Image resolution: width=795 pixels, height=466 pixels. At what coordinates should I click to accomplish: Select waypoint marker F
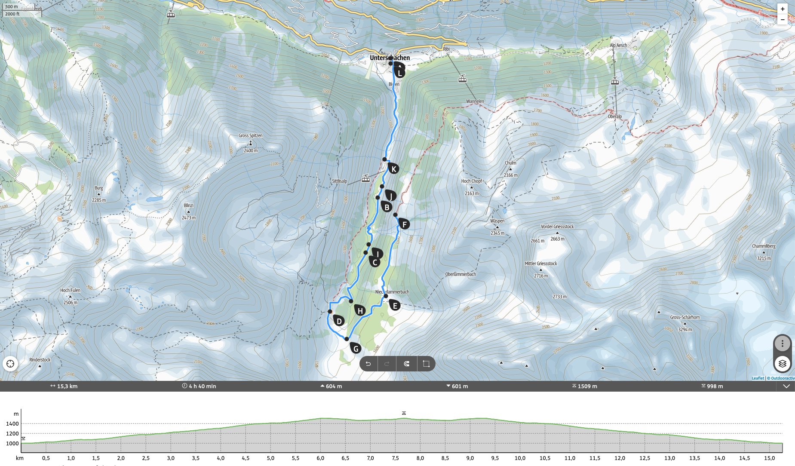404,224
